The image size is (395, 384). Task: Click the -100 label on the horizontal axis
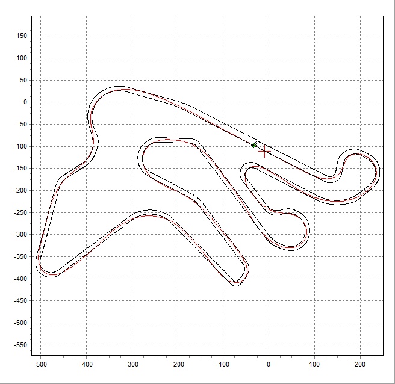pyautogui.click(x=223, y=364)
